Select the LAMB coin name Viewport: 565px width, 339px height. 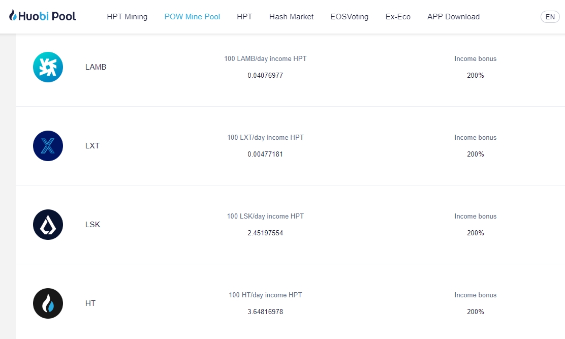pos(96,67)
